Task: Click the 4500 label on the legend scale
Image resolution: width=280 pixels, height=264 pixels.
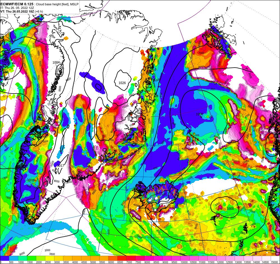Action: [x=84, y=262]
